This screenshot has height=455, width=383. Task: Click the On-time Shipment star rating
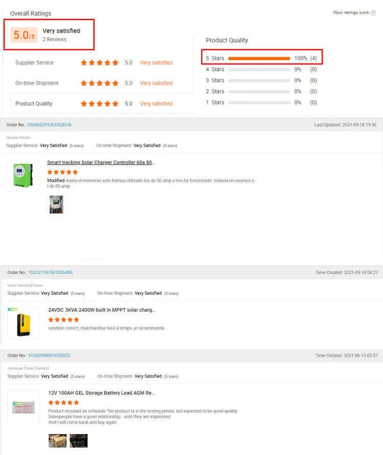point(100,83)
